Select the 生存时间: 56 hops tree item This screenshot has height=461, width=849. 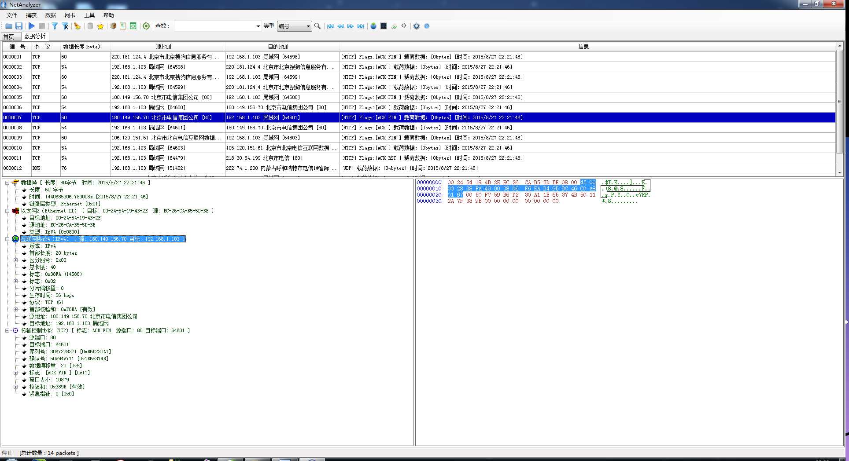(x=52, y=295)
